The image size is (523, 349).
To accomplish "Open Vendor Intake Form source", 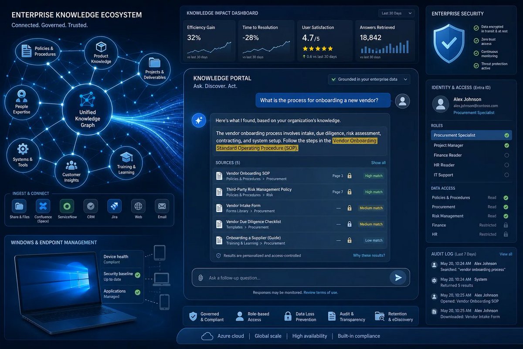I will coord(299,208).
